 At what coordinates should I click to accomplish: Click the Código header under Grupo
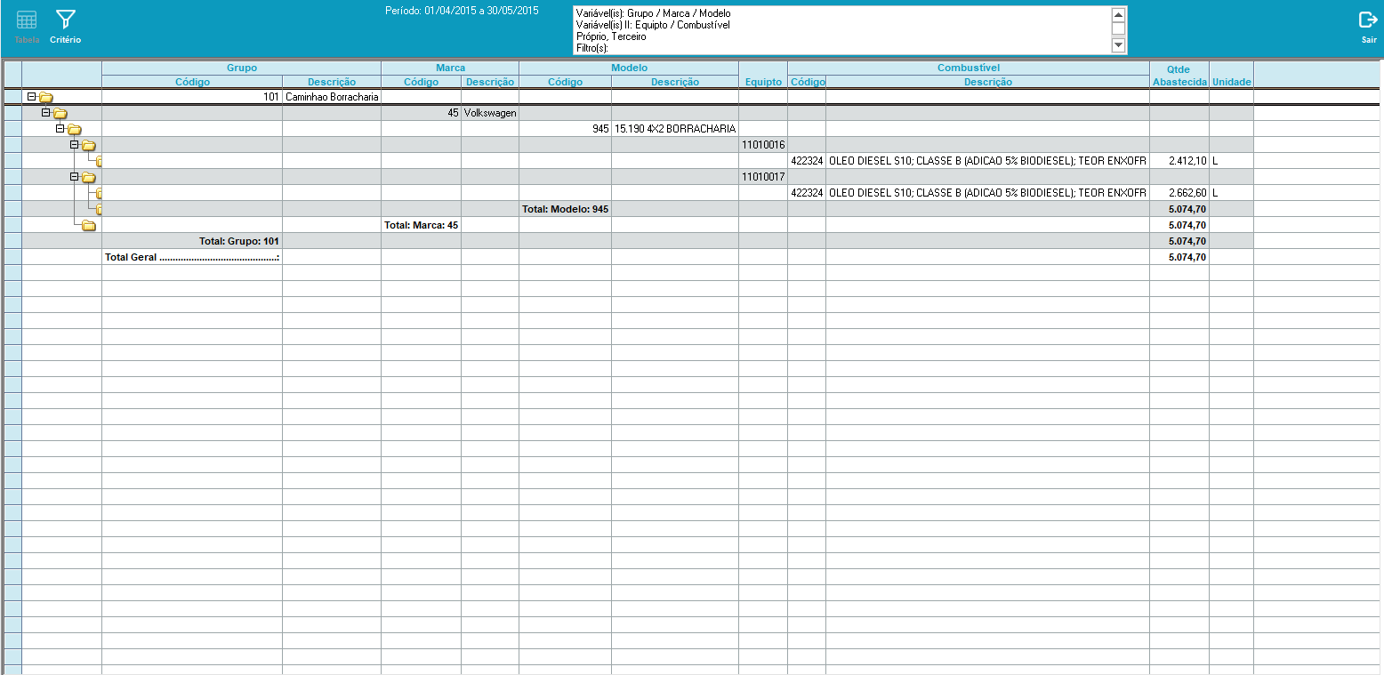(192, 82)
